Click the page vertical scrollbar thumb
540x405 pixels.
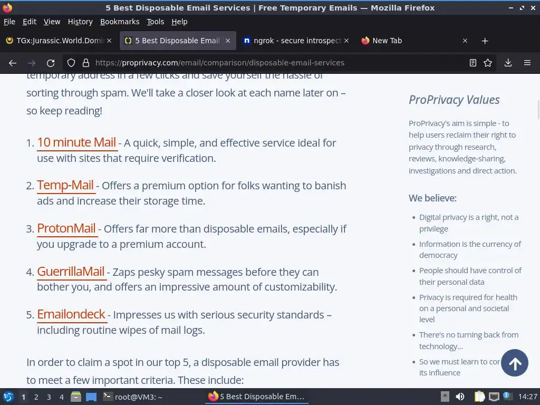[x=538, y=109]
